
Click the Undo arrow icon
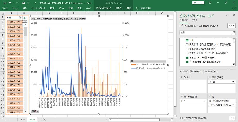point(10,3)
